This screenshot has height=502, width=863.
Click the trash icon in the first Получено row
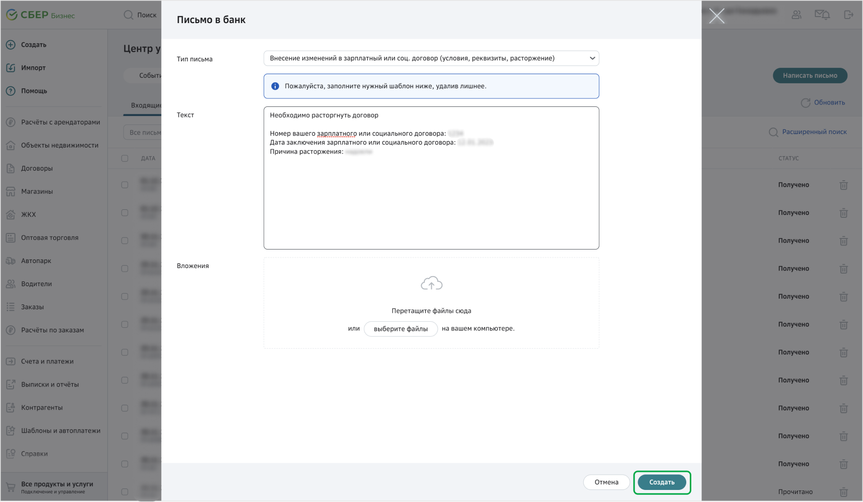tap(843, 185)
